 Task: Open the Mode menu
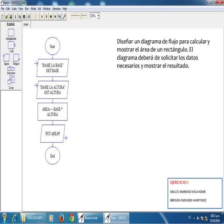point(33,9)
